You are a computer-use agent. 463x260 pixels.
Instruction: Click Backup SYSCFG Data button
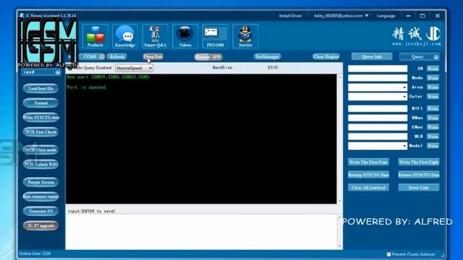coord(368,175)
